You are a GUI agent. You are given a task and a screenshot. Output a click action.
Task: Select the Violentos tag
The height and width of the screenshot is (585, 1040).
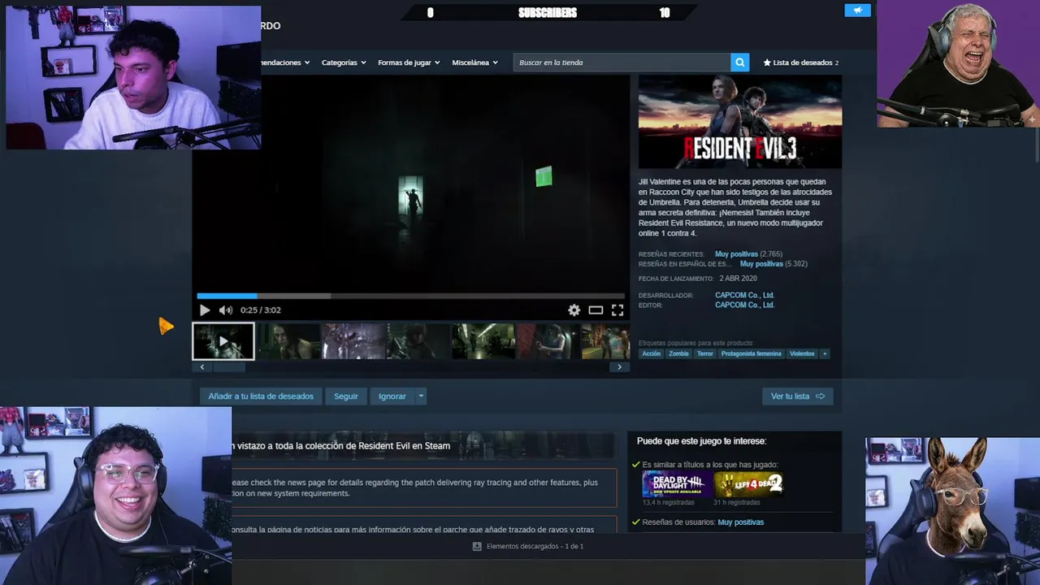[x=802, y=353]
